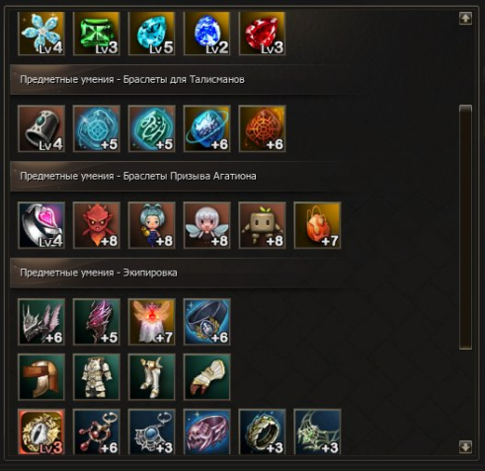Choose the white armor breastplate icon

pyautogui.click(x=97, y=377)
